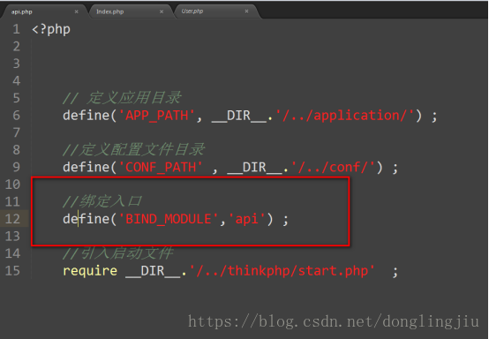The height and width of the screenshot is (339, 489).
Task: Click the <?php opening tag
Action: [51, 30]
